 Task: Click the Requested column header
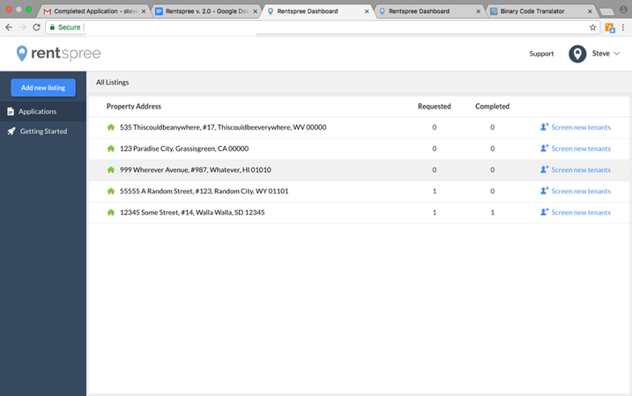tap(434, 106)
